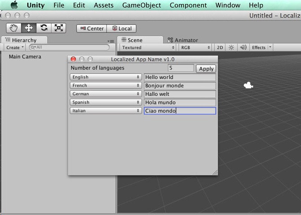Open the Textured draw mode dropdown
The height and width of the screenshot is (215, 301).
pyautogui.click(x=148, y=47)
